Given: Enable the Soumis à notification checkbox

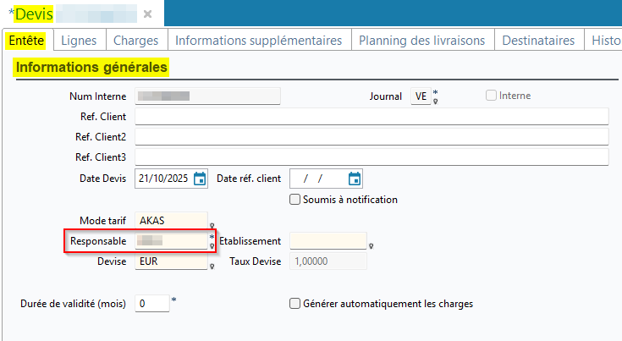Looking at the screenshot, I should click(295, 200).
